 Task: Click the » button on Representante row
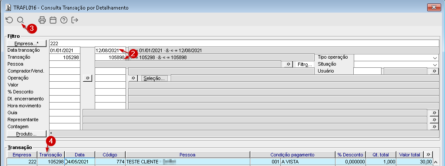coord(434,120)
